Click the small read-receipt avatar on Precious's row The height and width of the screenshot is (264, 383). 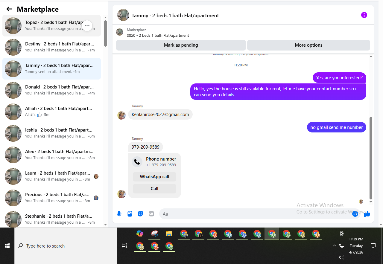(96, 198)
